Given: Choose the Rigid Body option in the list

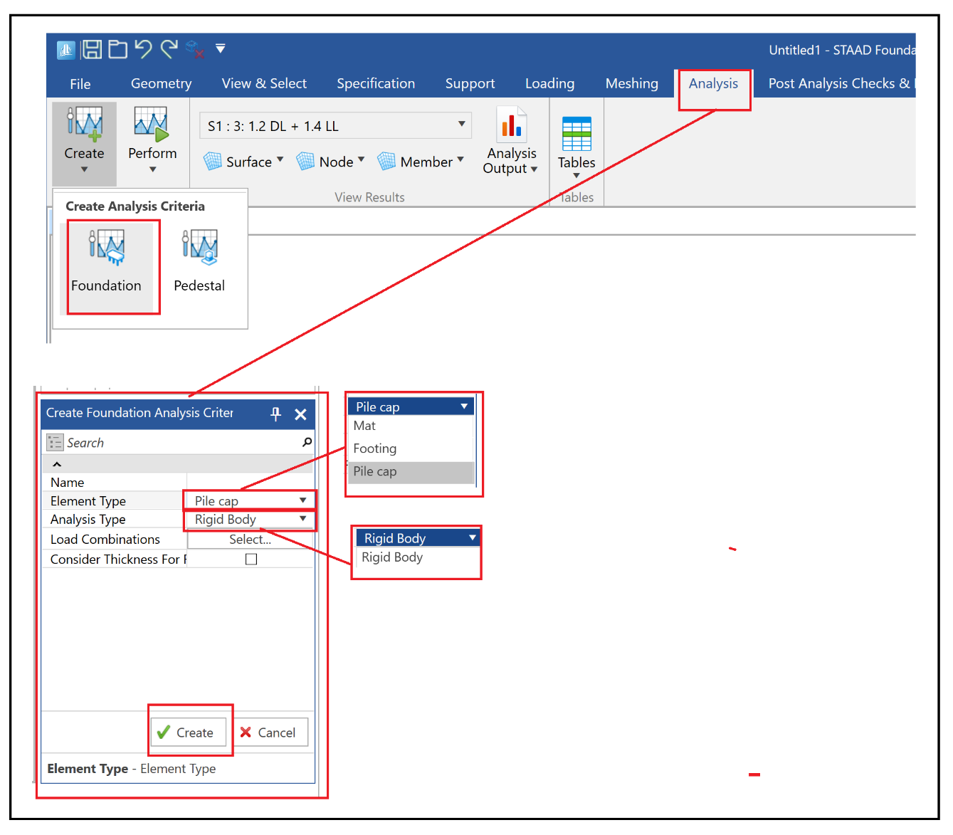Looking at the screenshot, I should [x=418, y=557].
